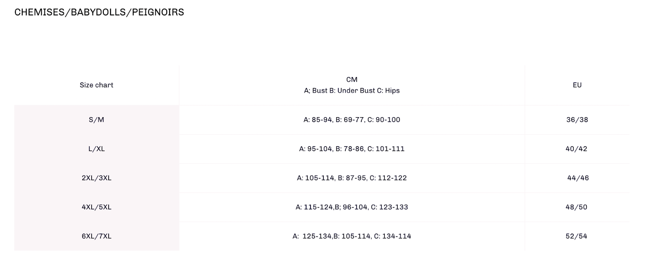The height and width of the screenshot is (261, 646).
Task: Click the S/M measurements A: 85-94 cell
Action: click(x=352, y=120)
